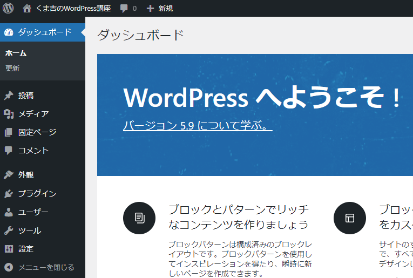Screen dimensions: 413x278
Task: Click the home icon beside the site name
Action: (27, 9)
